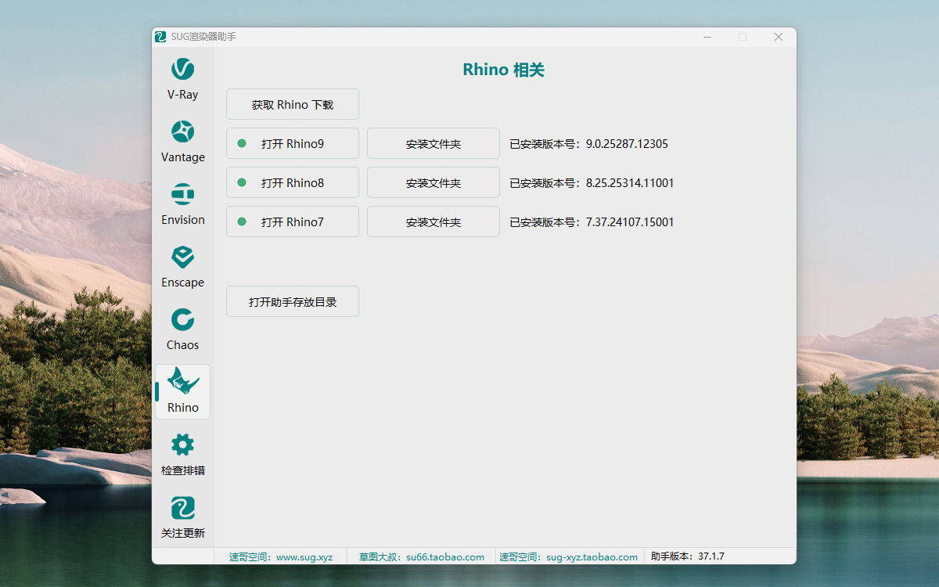The height and width of the screenshot is (587, 939).
Task: Open the Enscape sidebar icon
Action: [x=182, y=257]
